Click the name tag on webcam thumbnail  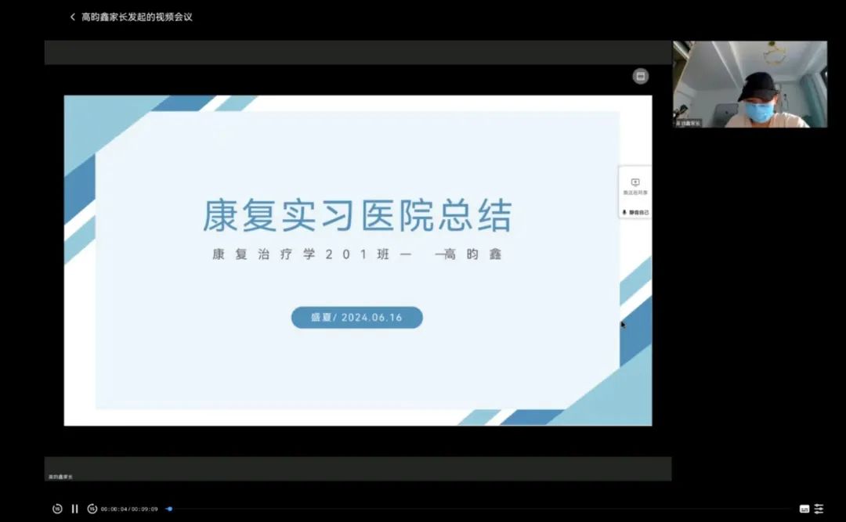click(689, 123)
